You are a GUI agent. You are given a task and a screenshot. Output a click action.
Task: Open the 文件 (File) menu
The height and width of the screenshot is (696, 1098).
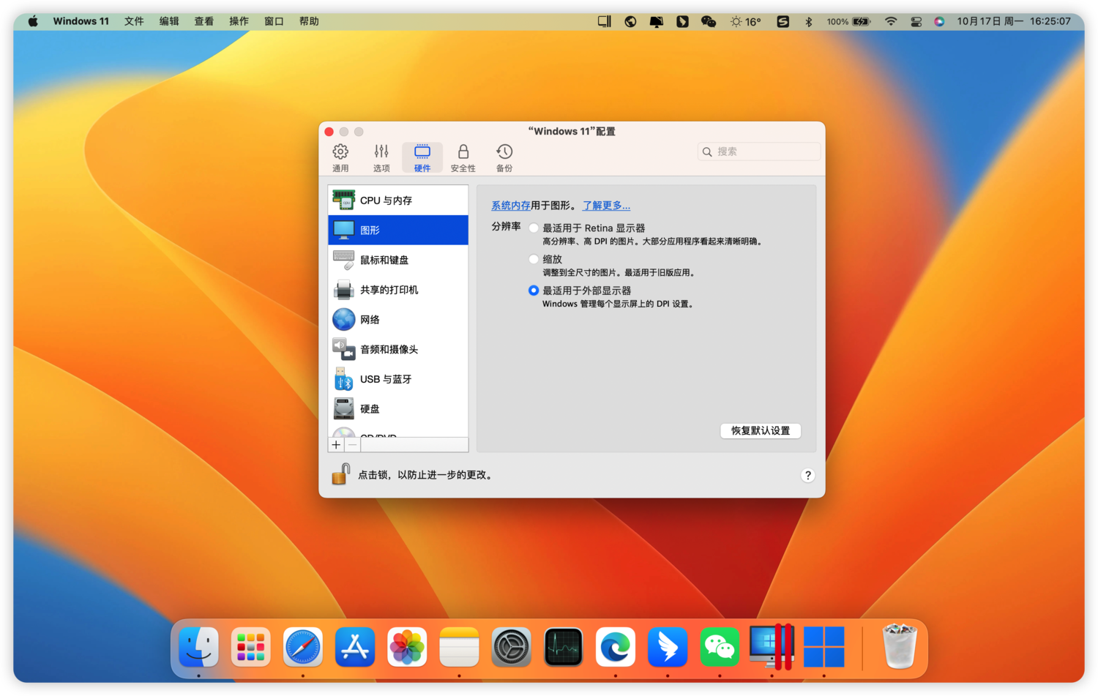click(x=134, y=21)
